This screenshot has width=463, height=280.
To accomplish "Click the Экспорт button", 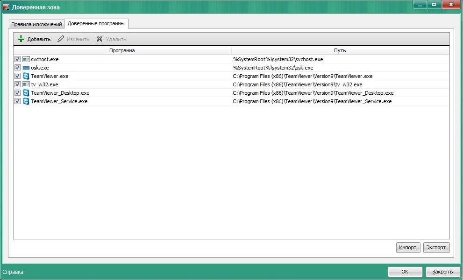I will point(436,247).
